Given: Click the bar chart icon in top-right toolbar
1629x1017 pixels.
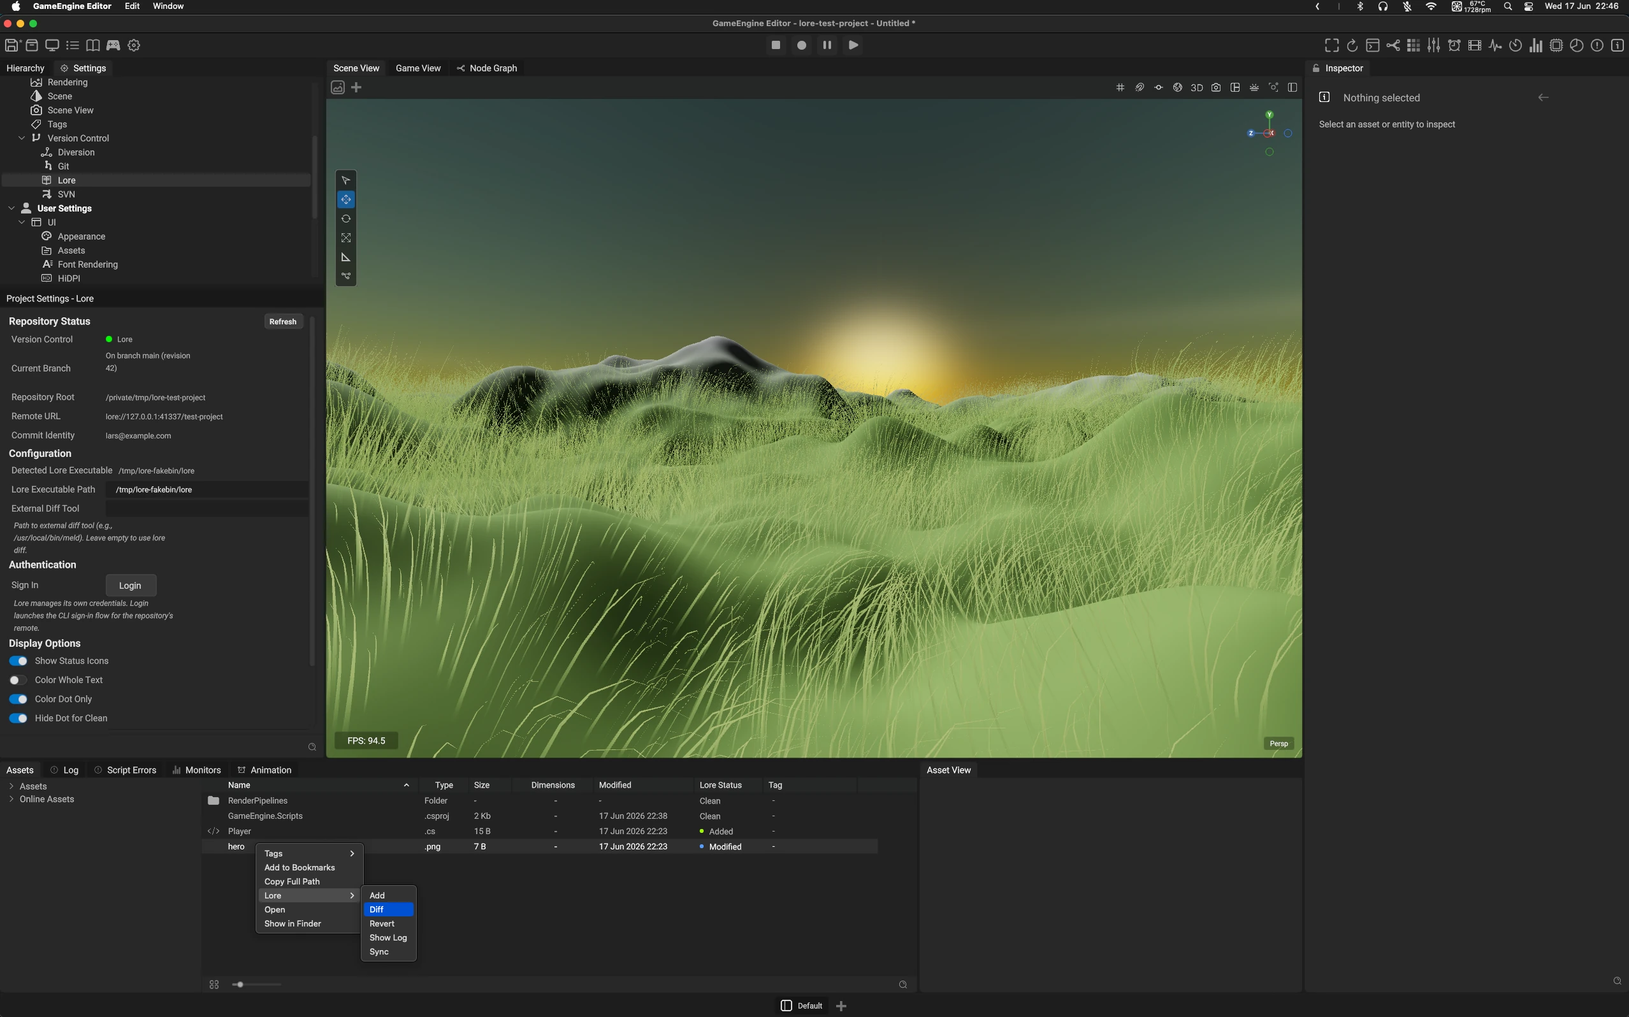Looking at the screenshot, I should [1535, 45].
